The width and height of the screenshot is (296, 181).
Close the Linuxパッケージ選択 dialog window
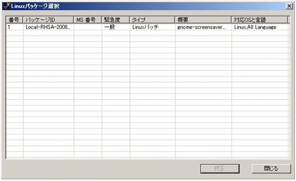click(x=289, y=6)
